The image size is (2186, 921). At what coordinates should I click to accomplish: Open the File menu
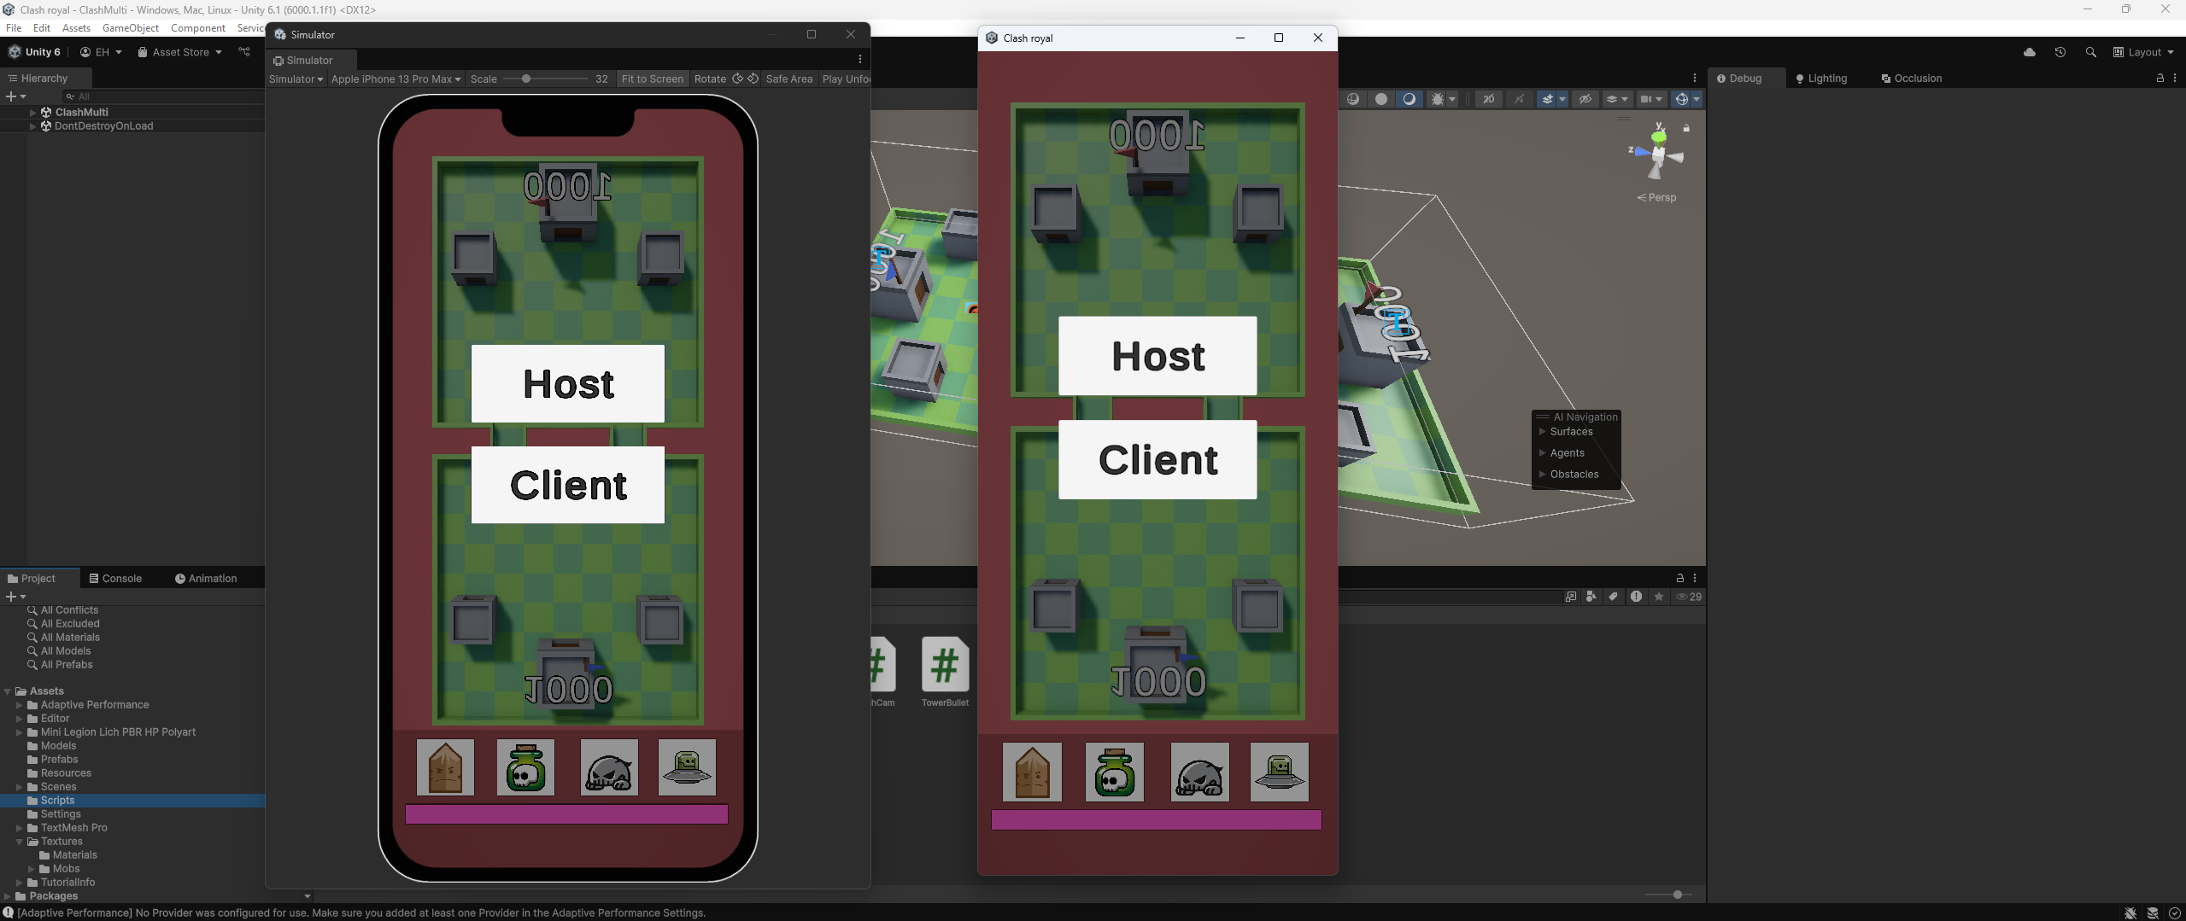[14, 28]
